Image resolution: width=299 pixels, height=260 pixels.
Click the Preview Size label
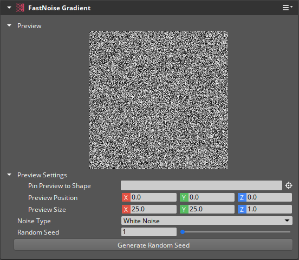tap(47, 210)
